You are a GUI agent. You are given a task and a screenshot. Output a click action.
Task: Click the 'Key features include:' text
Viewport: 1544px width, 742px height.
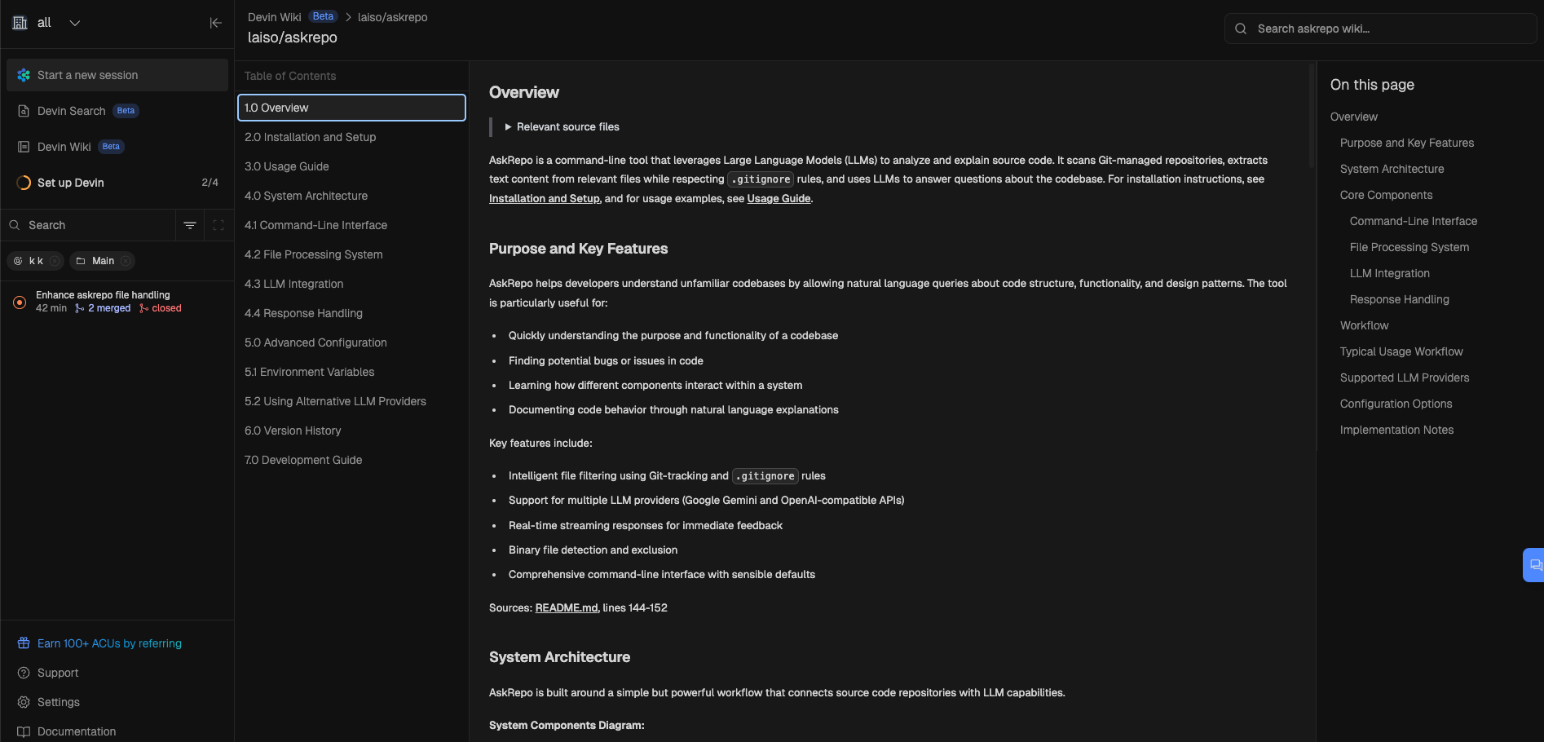(540, 444)
